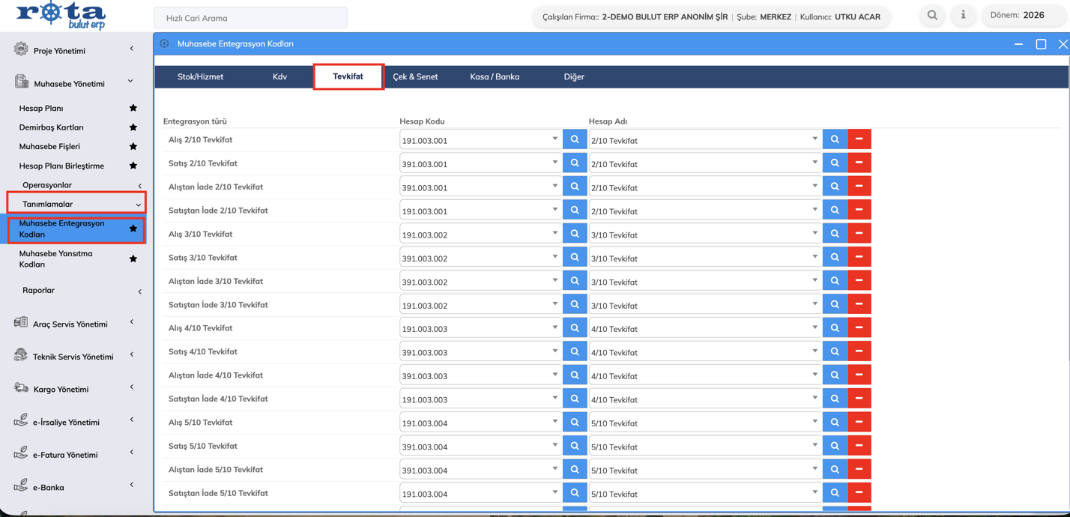1070x517 pixels.
Task: Switch to the Çek & Senet tab
Action: [415, 76]
